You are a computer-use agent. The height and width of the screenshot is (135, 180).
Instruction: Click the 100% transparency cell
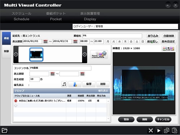click(x=81, y=101)
